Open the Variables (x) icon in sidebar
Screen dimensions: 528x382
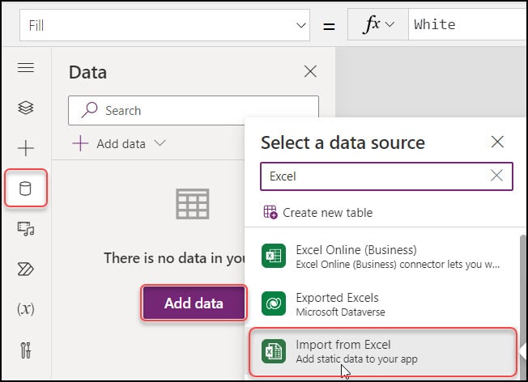[26, 309]
